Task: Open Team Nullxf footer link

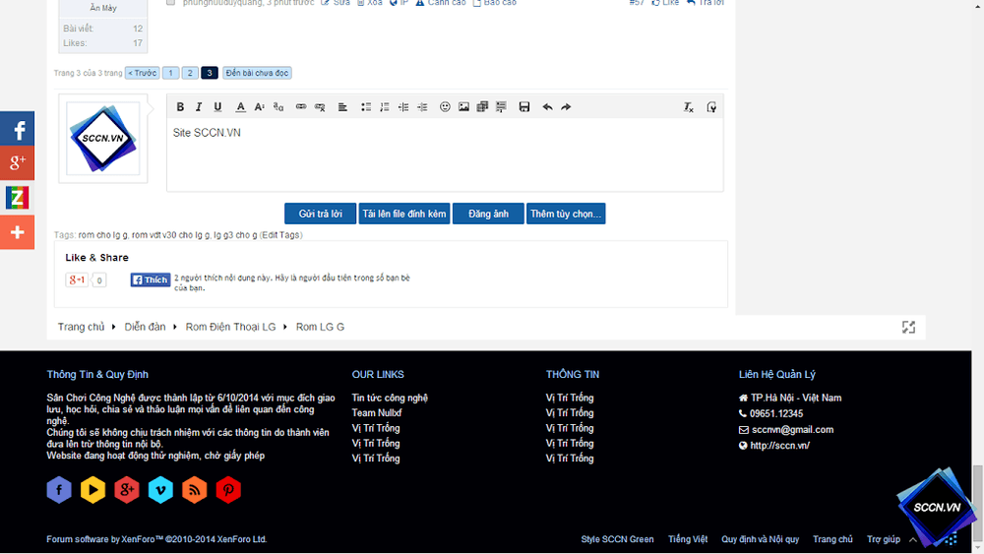Action: click(x=377, y=413)
